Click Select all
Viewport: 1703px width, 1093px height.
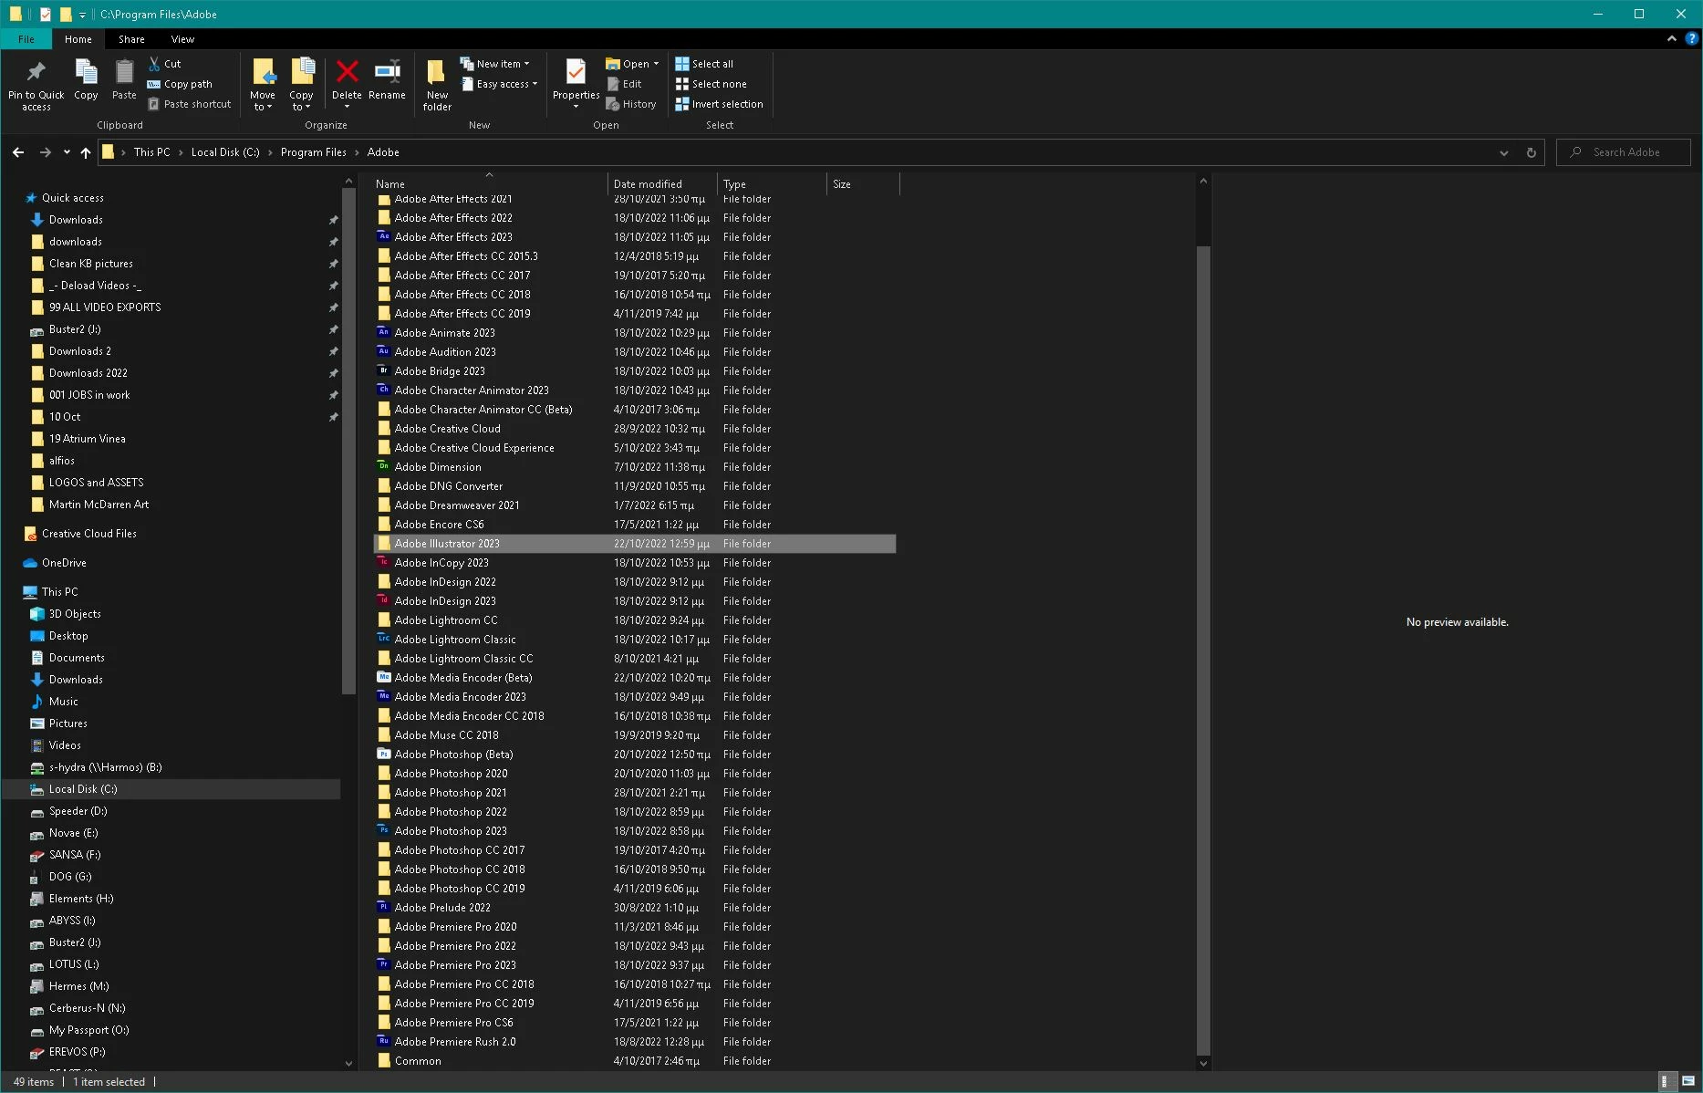(704, 64)
